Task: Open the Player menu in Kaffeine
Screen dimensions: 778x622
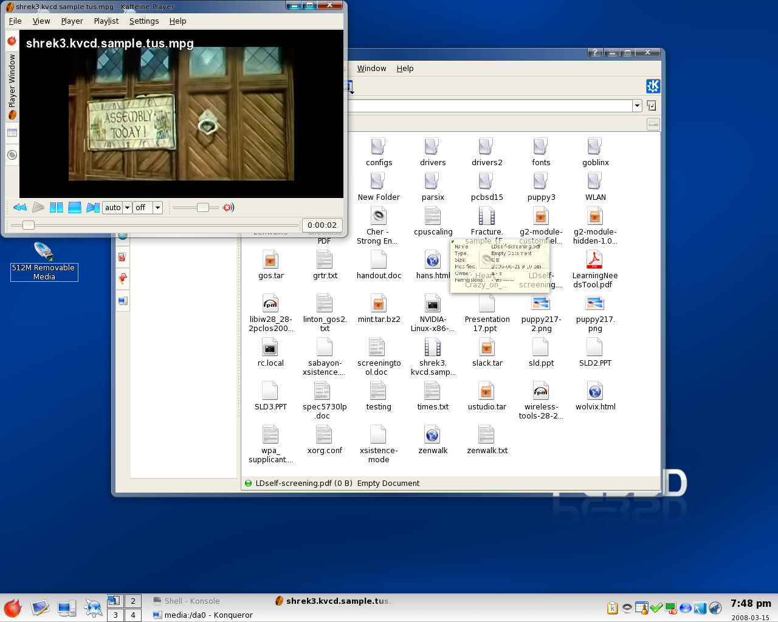Action: click(x=72, y=21)
